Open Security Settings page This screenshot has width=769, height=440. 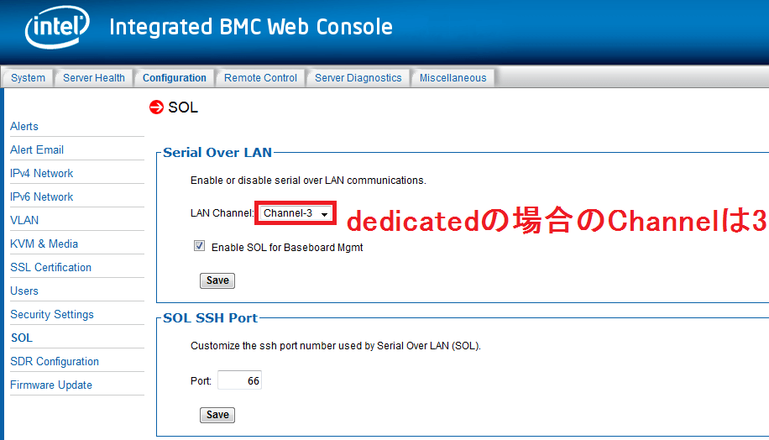click(x=52, y=315)
